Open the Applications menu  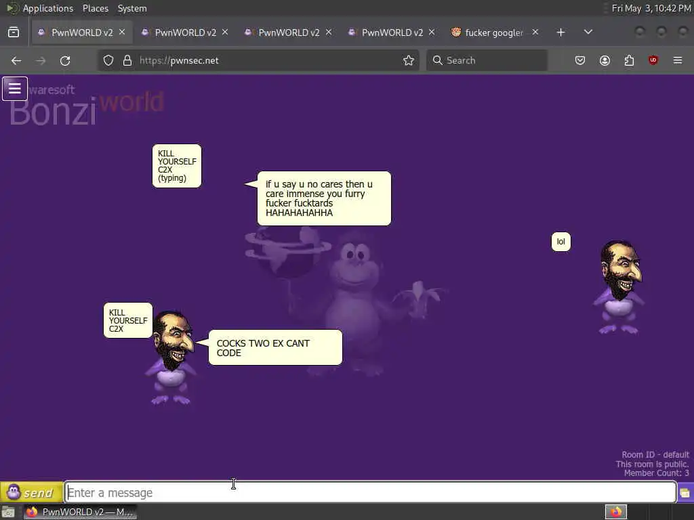point(48,8)
